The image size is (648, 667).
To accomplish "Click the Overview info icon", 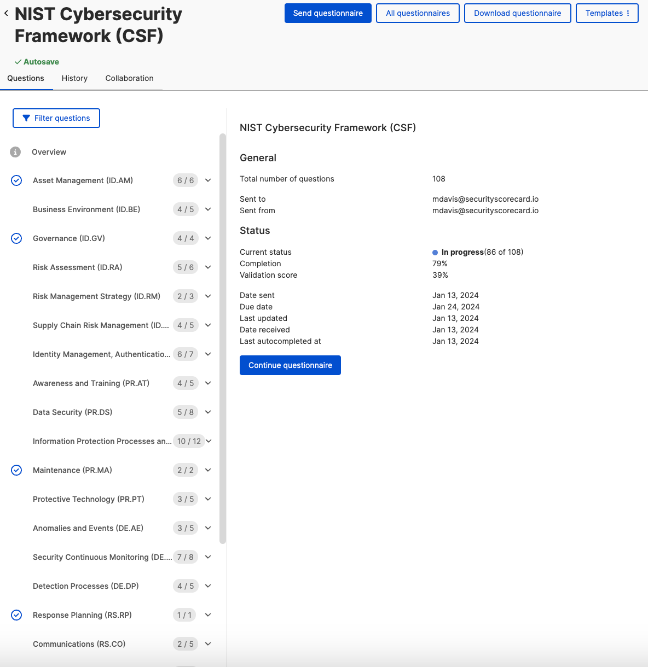I will pos(15,152).
